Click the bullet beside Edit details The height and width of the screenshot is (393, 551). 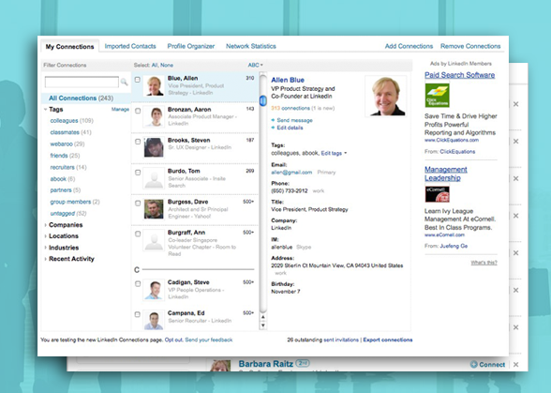pos(273,128)
